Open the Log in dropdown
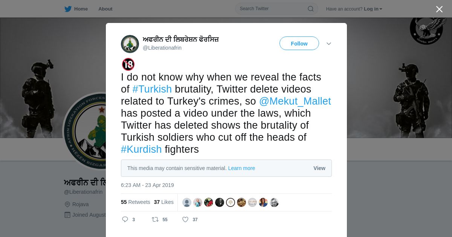The image size is (452, 237). 373,9
